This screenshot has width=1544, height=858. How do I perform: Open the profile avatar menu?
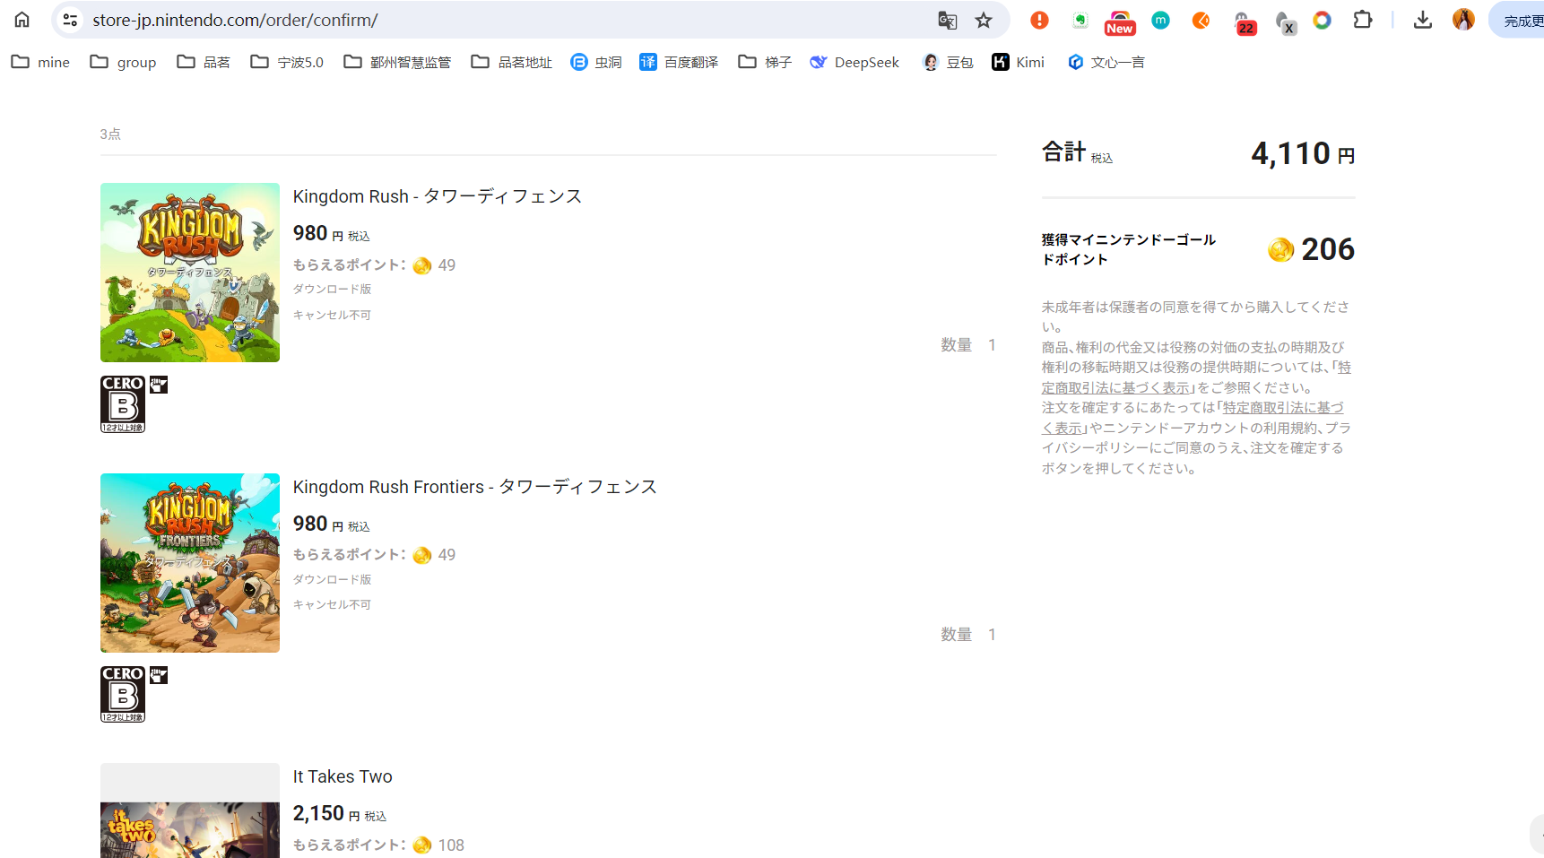(1463, 20)
